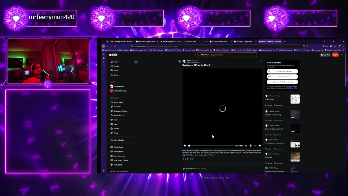
Task: Mute the video with the speaker icon
Action: tap(260, 146)
